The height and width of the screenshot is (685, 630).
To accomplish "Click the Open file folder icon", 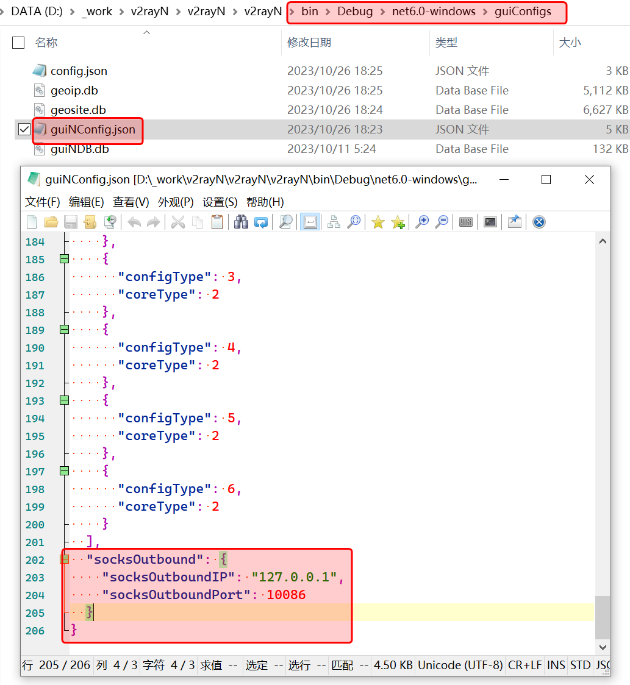I will pos(51,222).
